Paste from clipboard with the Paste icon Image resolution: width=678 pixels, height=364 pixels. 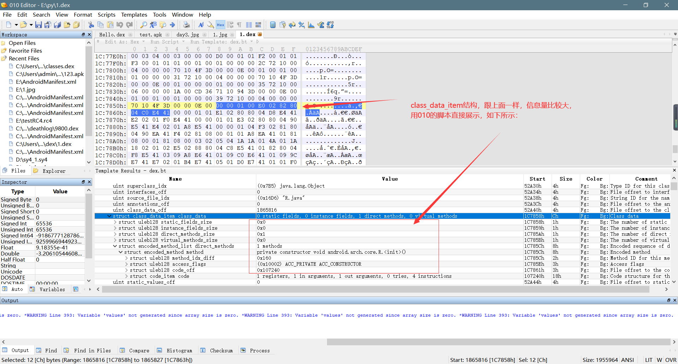click(x=110, y=25)
